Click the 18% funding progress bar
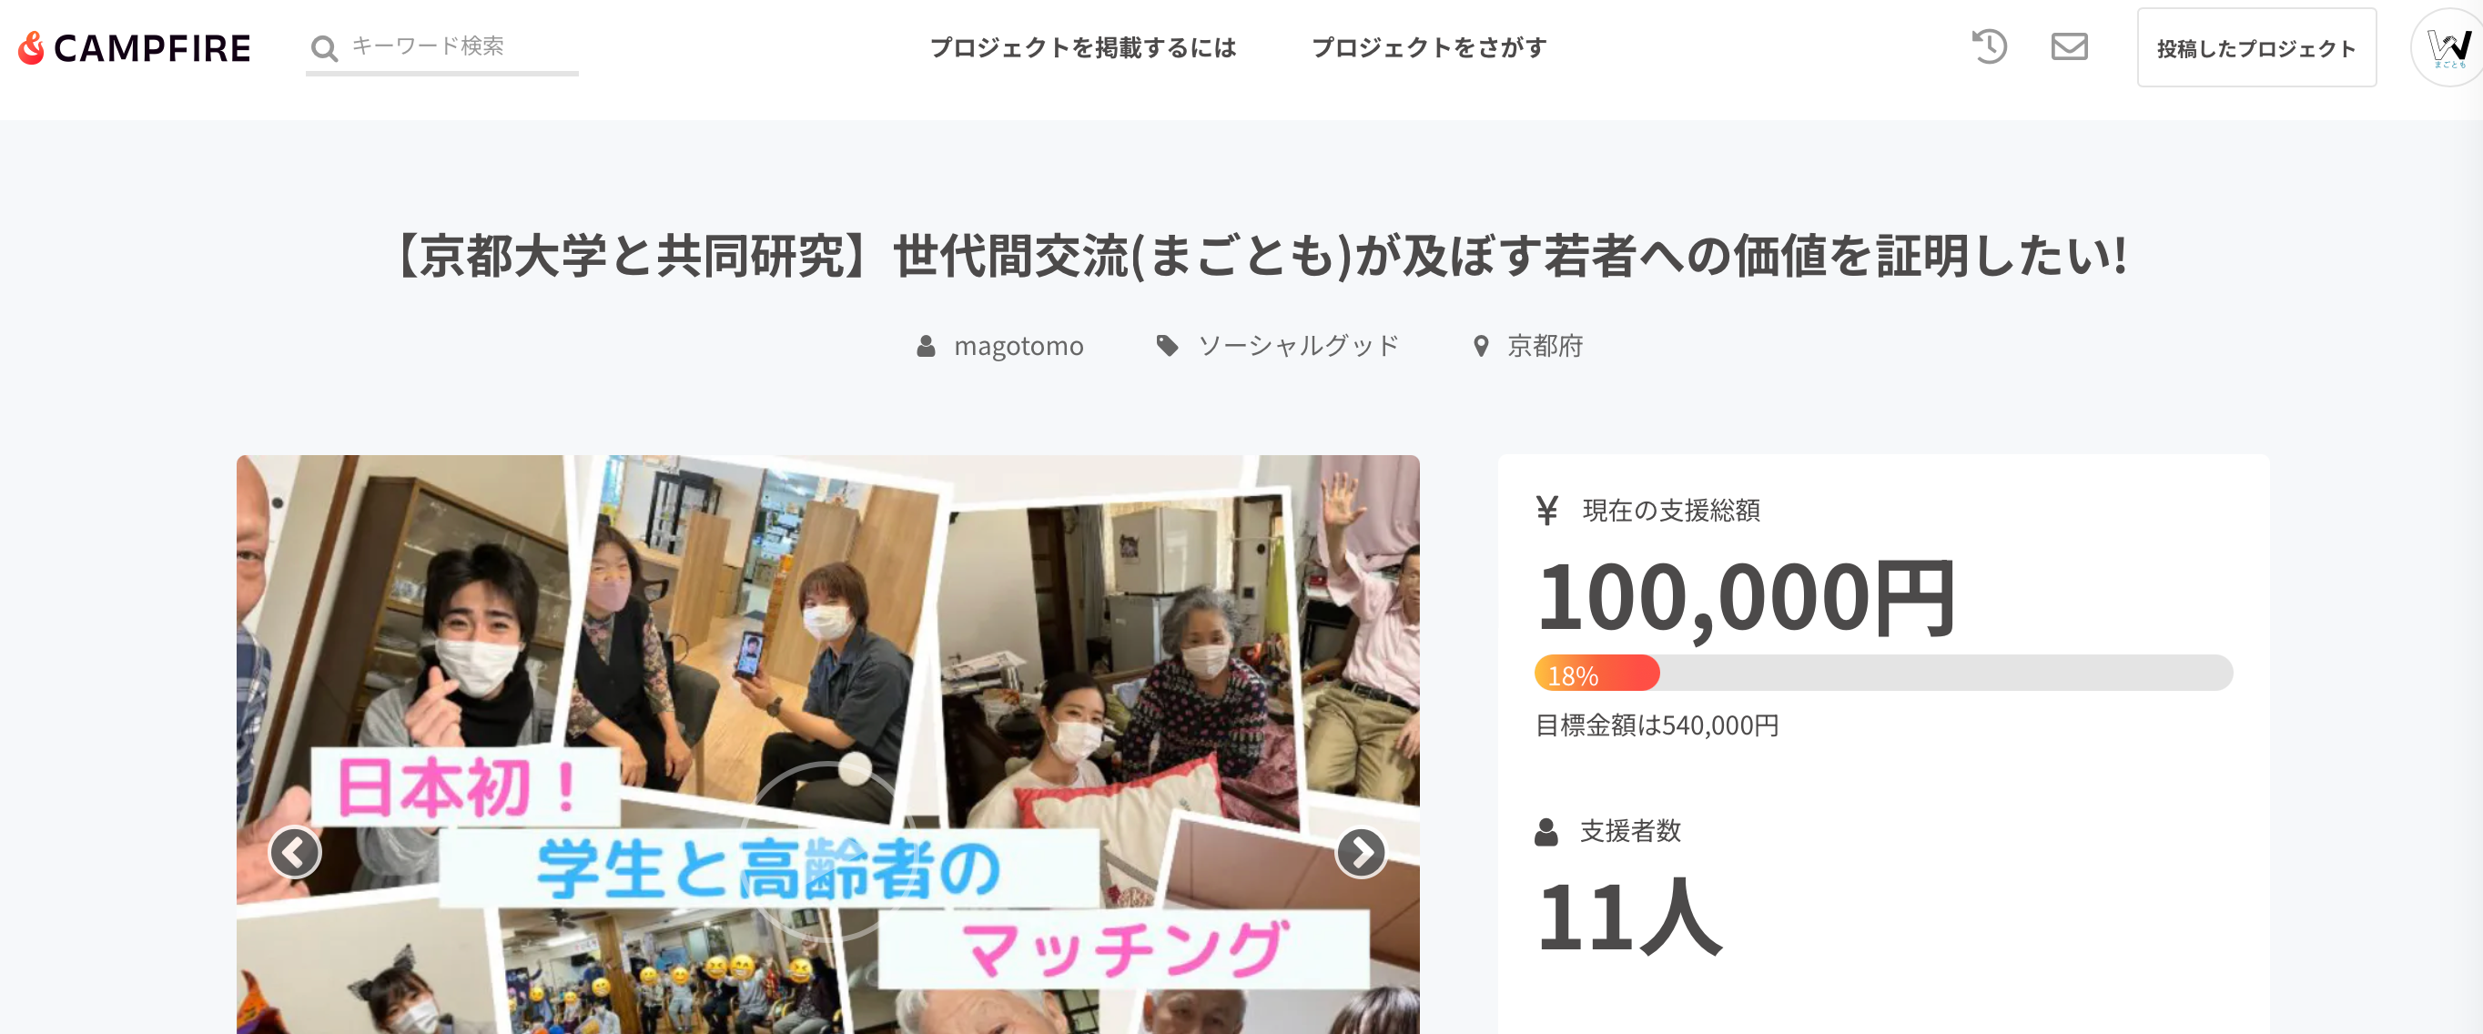 1882,673
